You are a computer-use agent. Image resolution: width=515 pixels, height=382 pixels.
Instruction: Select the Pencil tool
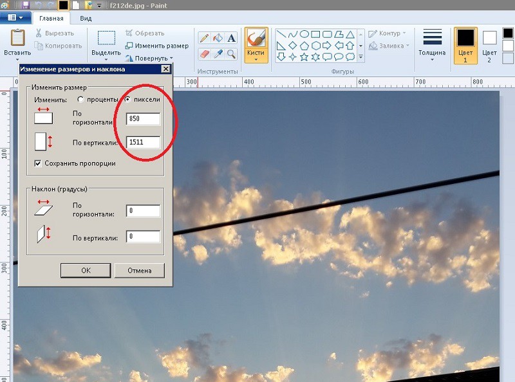[x=204, y=39]
